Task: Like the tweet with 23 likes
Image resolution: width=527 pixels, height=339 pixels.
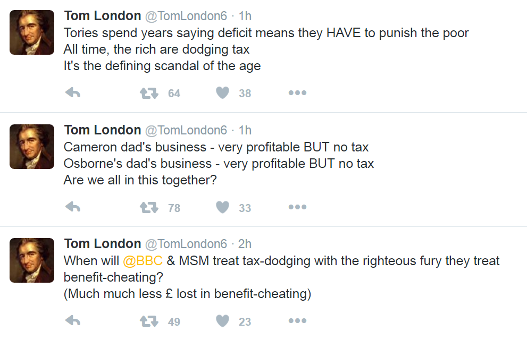Action: coord(222,321)
